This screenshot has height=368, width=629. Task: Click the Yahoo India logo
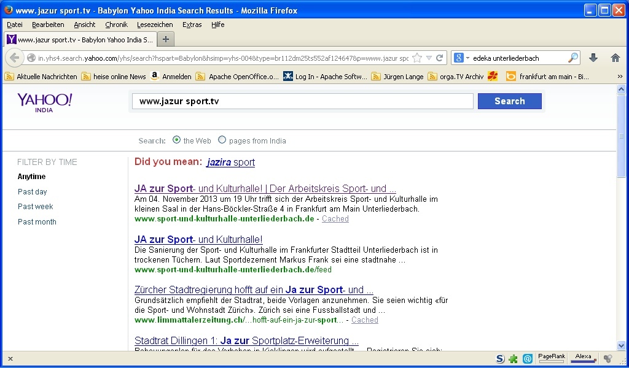[x=44, y=102]
